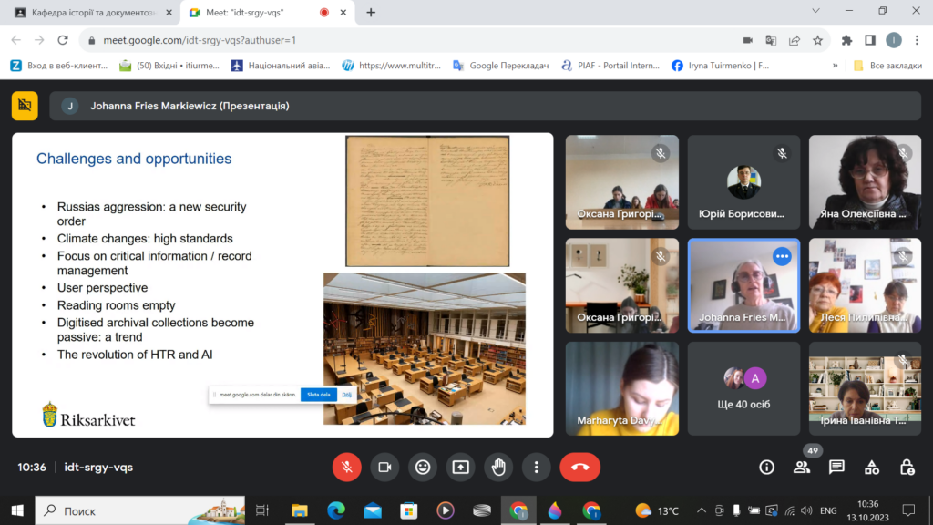The height and width of the screenshot is (525, 933).
Task: Show the participants list
Action: coord(802,467)
